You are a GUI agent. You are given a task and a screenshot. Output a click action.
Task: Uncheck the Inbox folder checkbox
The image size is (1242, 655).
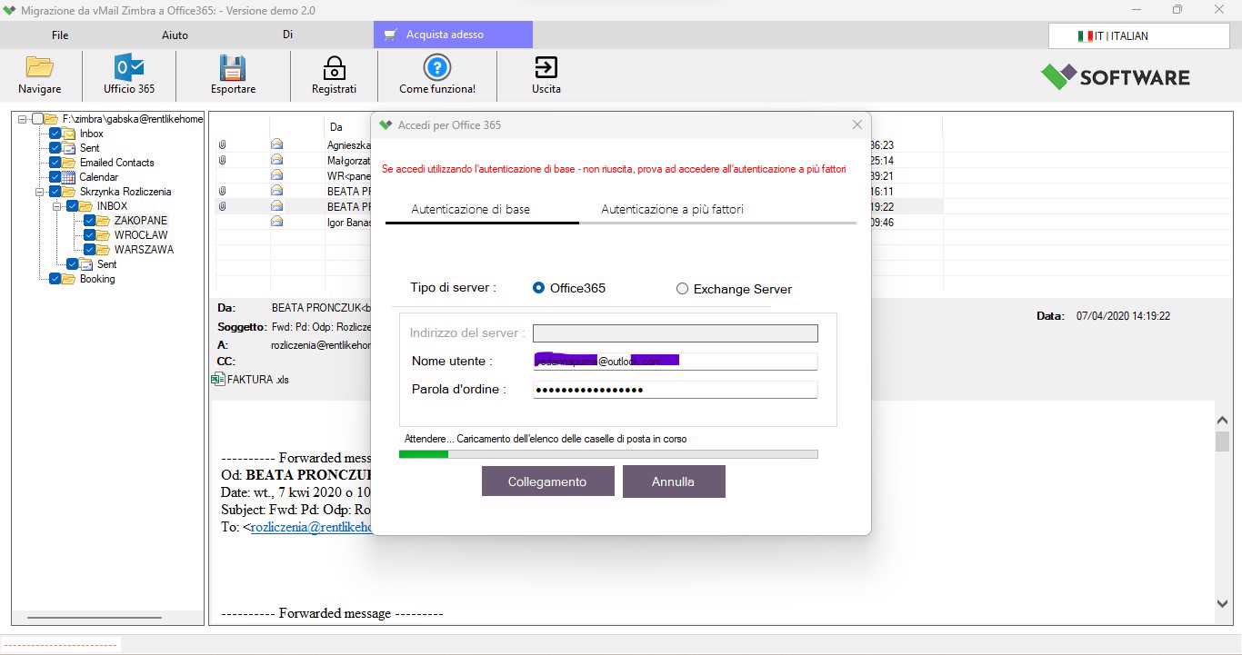pos(55,134)
